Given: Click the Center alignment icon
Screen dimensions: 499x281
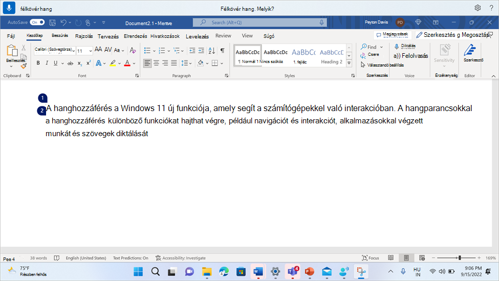Looking at the screenshot, I should pos(156,63).
